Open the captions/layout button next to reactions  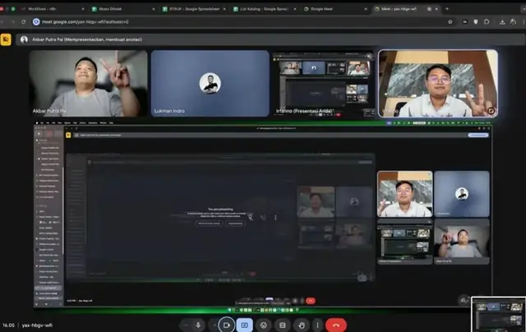283,325
